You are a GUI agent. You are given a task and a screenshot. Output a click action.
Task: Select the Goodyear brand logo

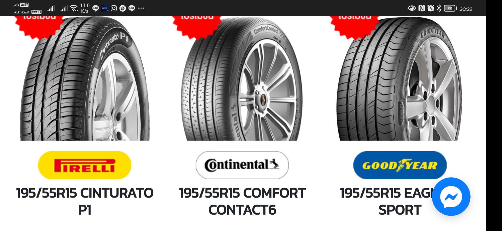coord(400,165)
